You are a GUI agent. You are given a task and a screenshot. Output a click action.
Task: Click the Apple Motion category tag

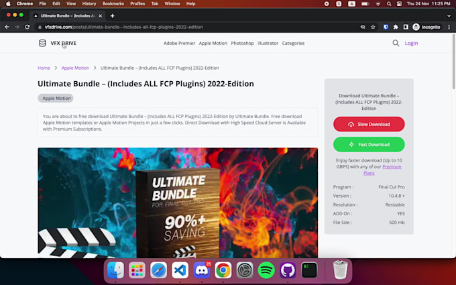coord(56,99)
